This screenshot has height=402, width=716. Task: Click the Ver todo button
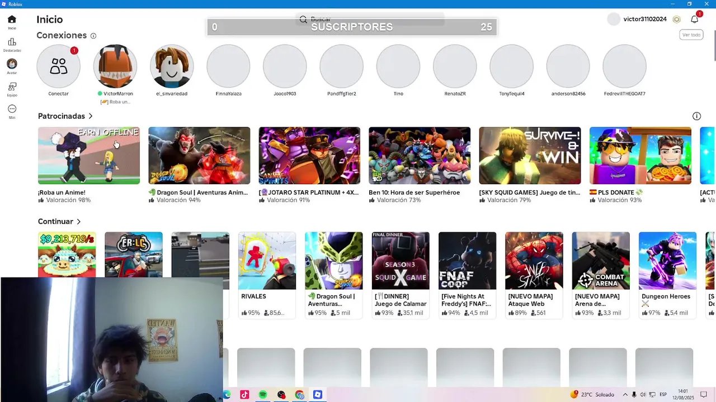691,35
